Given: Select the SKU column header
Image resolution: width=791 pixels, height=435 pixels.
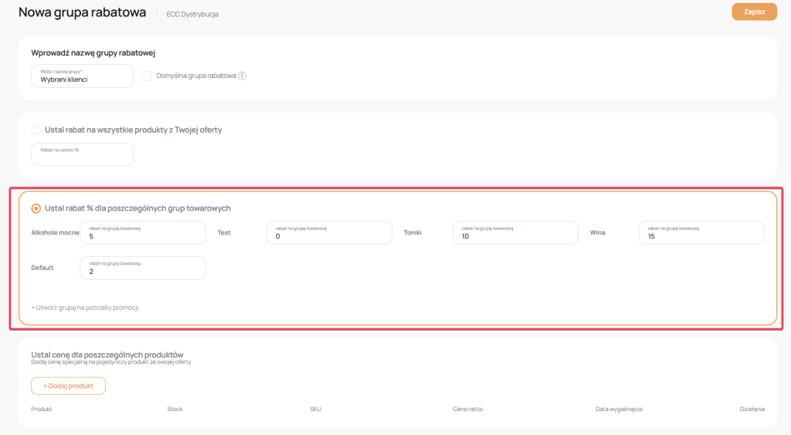Looking at the screenshot, I should (x=315, y=409).
